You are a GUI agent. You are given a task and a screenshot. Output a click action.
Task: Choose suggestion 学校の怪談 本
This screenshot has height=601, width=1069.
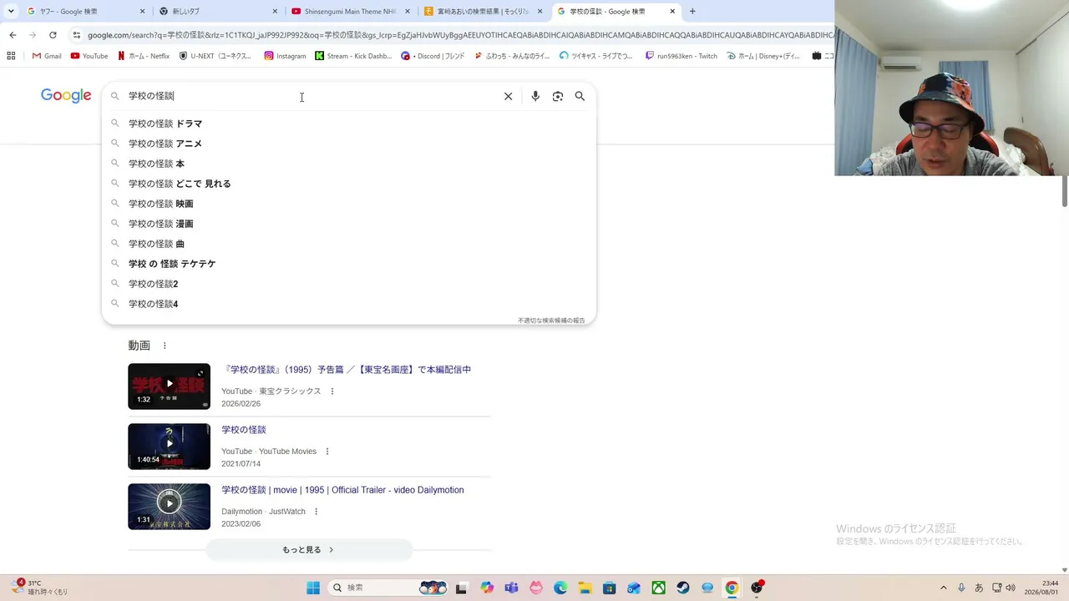349,164
